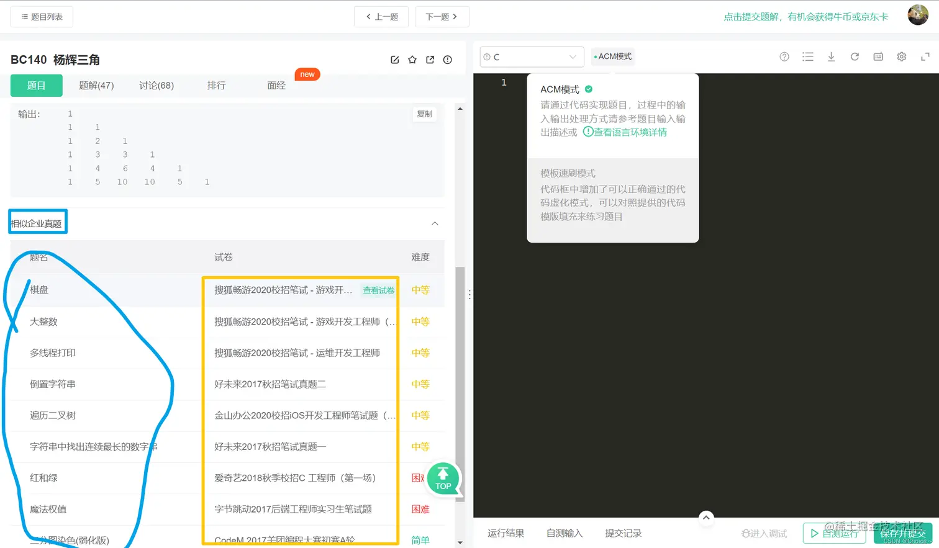Switch to the 讨论(68) tab
Image resolution: width=939 pixels, height=548 pixels.
tap(156, 85)
